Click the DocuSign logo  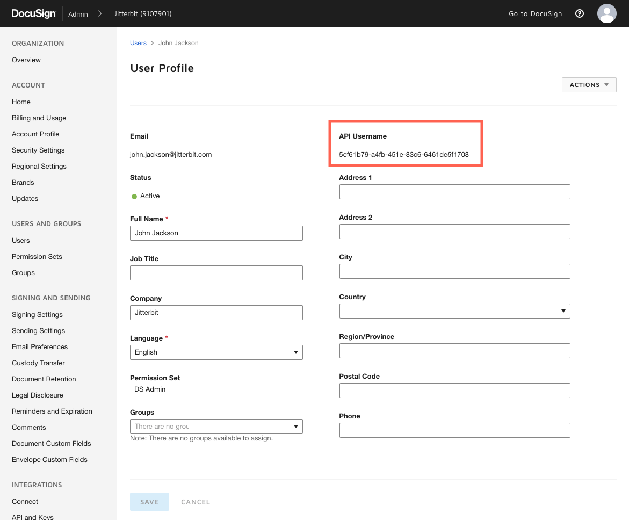click(x=34, y=14)
